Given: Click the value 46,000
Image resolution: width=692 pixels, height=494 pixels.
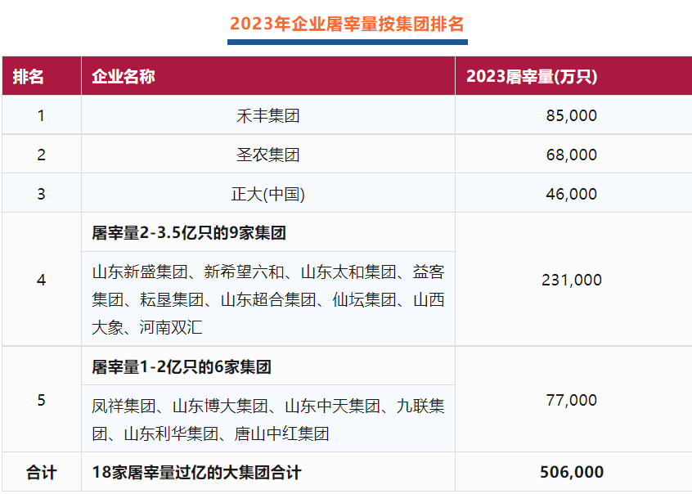Looking at the screenshot, I should coord(571,194).
